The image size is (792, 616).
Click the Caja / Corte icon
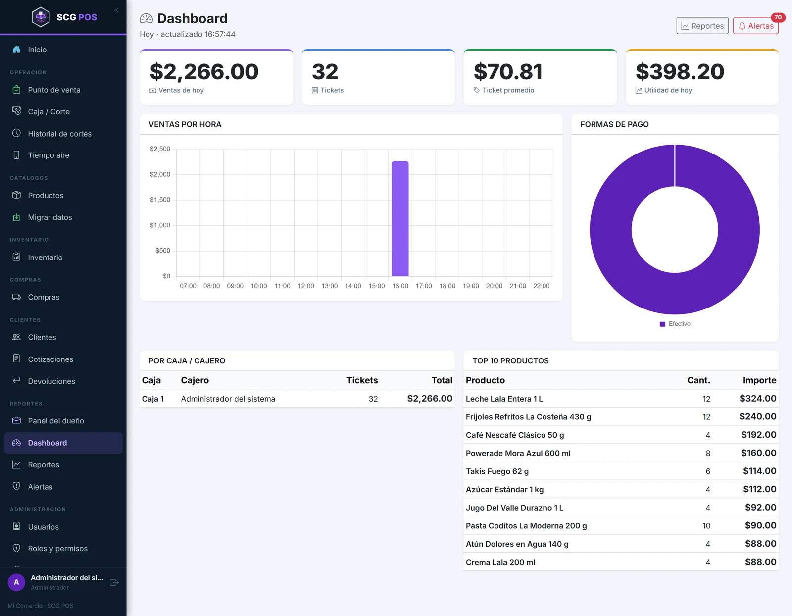16,111
